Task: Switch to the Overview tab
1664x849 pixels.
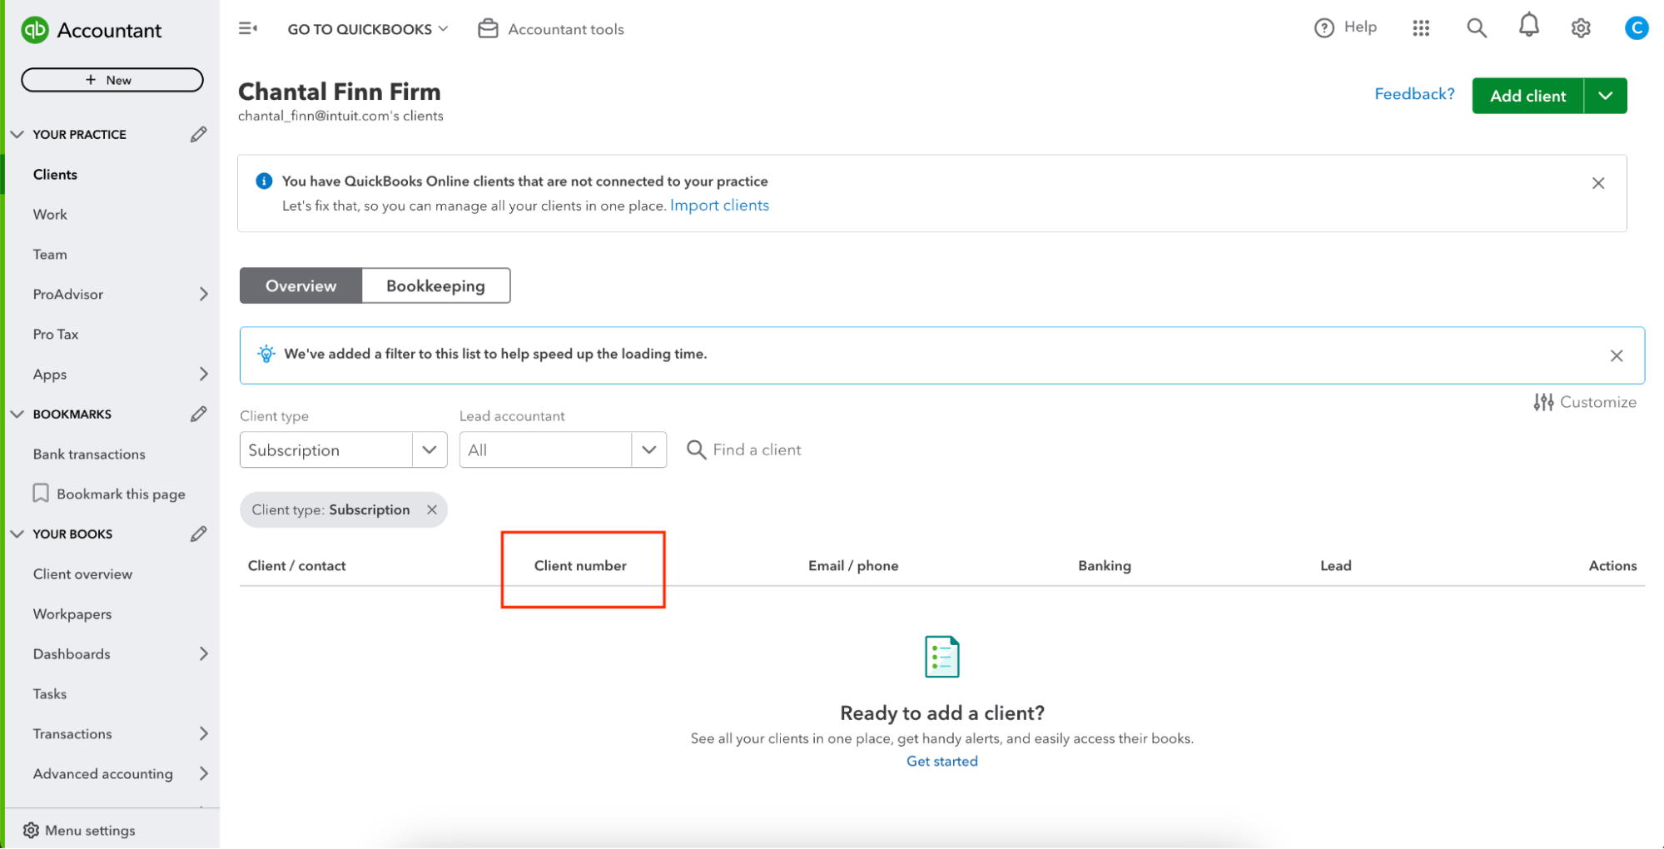Action: [301, 285]
